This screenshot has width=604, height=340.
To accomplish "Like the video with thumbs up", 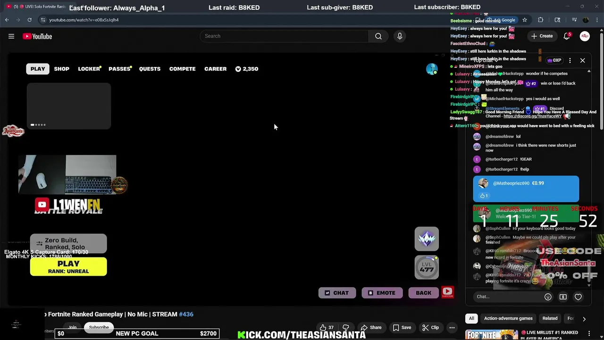I will 326,327.
